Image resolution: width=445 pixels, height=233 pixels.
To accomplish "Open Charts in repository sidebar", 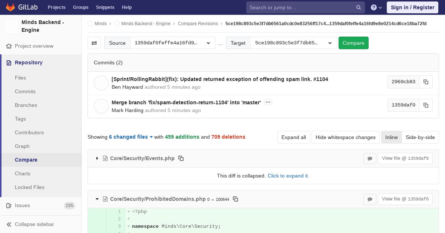I will point(23,173).
